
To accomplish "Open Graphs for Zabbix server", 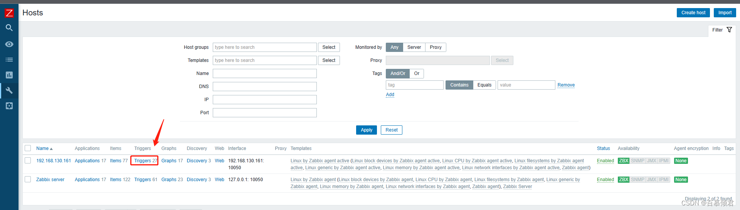I will point(169,180).
